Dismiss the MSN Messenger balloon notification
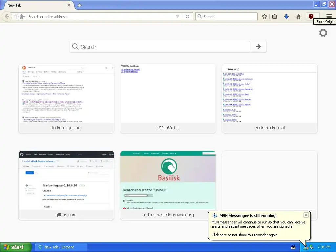Screen dimensions: 336x252 306,215
